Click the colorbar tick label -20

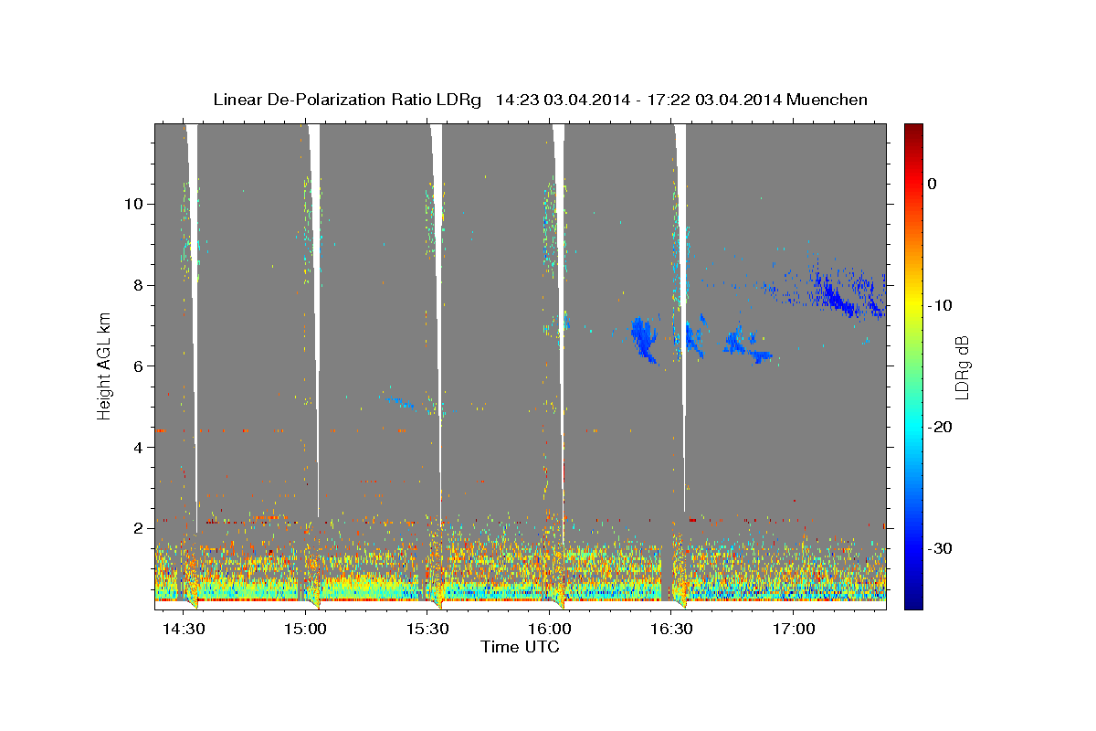941,427
